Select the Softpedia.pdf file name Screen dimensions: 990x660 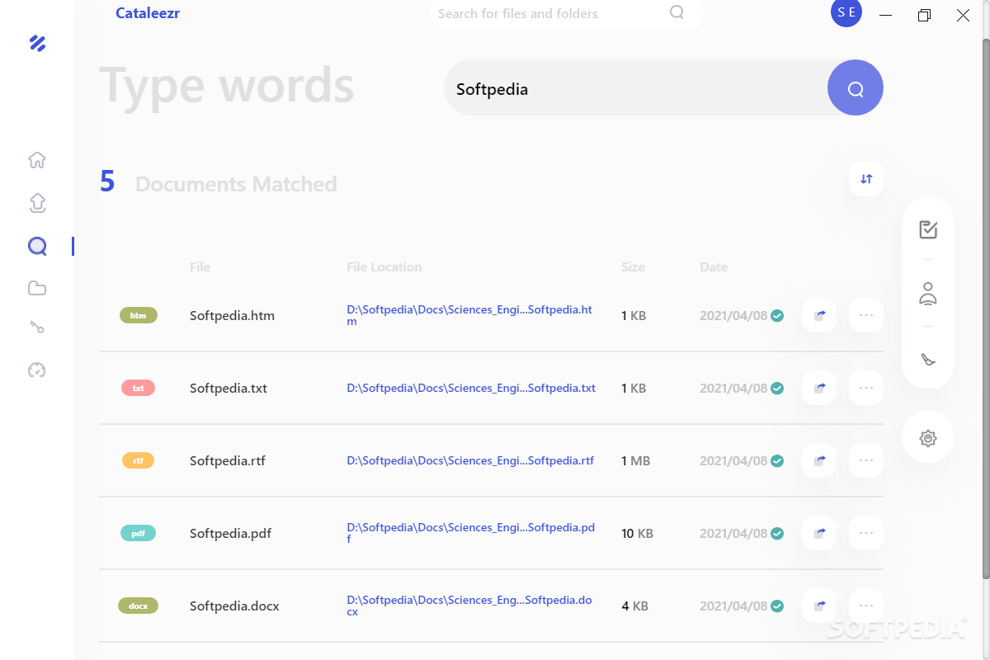tap(230, 533)
